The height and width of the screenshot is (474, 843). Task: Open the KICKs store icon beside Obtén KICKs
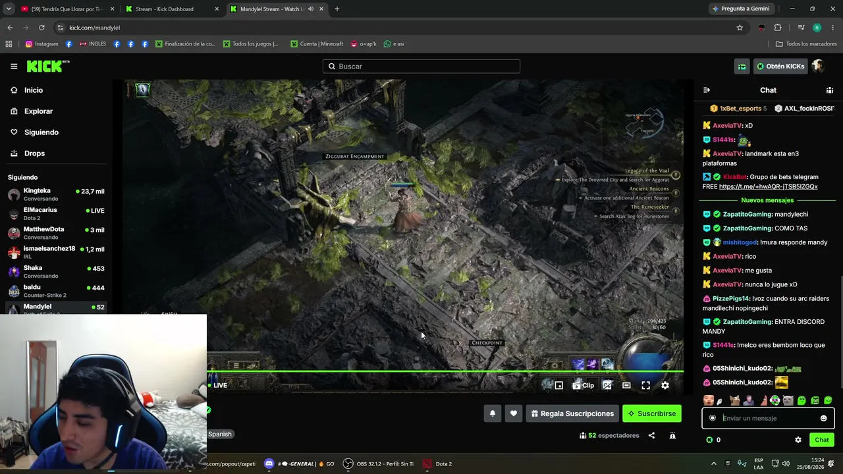(742, 66)
